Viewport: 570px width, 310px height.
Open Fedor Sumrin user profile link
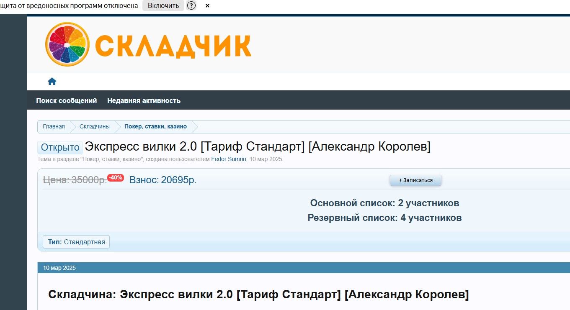[229, 159]
